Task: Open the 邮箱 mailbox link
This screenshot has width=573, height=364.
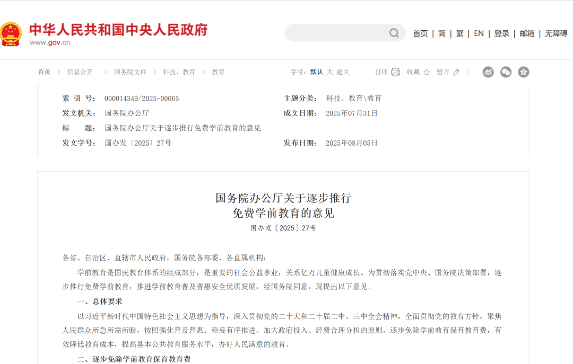Action: point(527,33)
